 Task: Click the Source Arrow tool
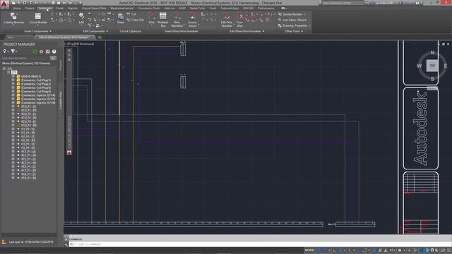click(192, 20)
